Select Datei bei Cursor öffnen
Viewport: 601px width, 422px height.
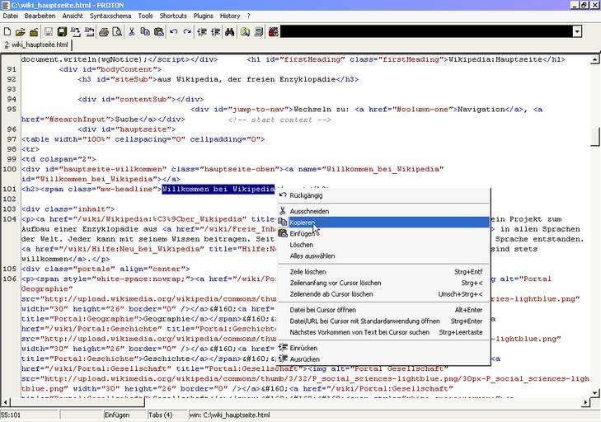384,310
